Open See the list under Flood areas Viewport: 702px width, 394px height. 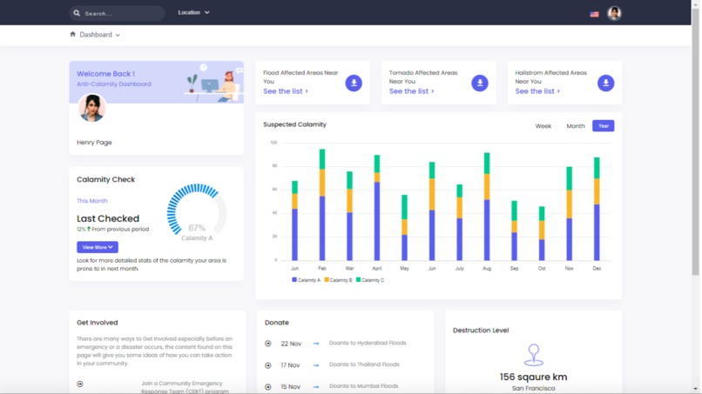coord(286,91)
